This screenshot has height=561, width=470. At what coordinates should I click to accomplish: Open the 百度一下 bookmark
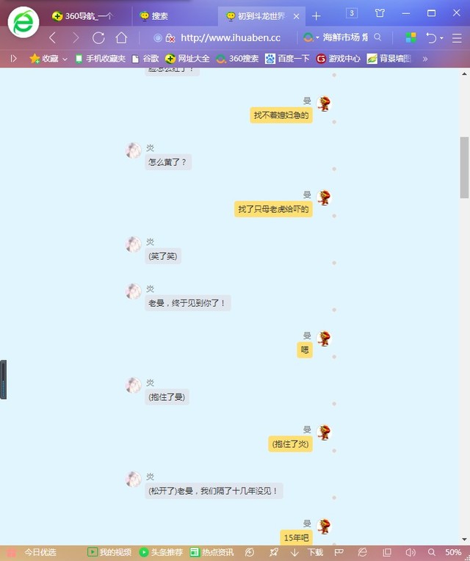tap(288, 59)
